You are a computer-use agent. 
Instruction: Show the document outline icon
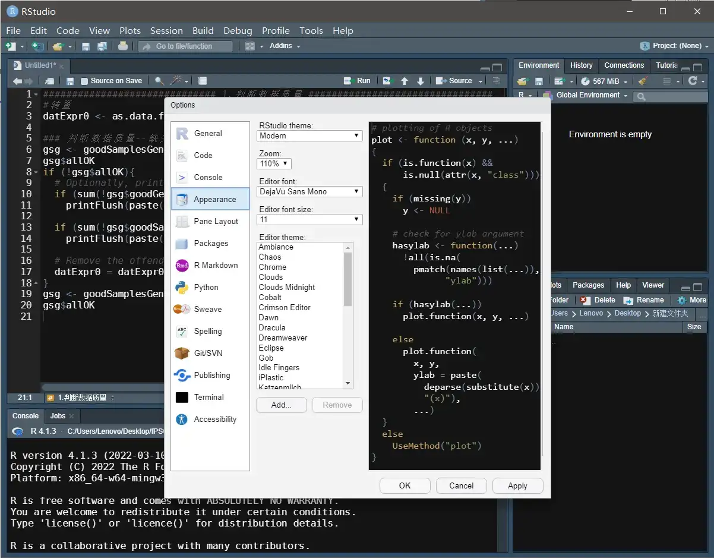pyautogui.click(x=497, y=81)
